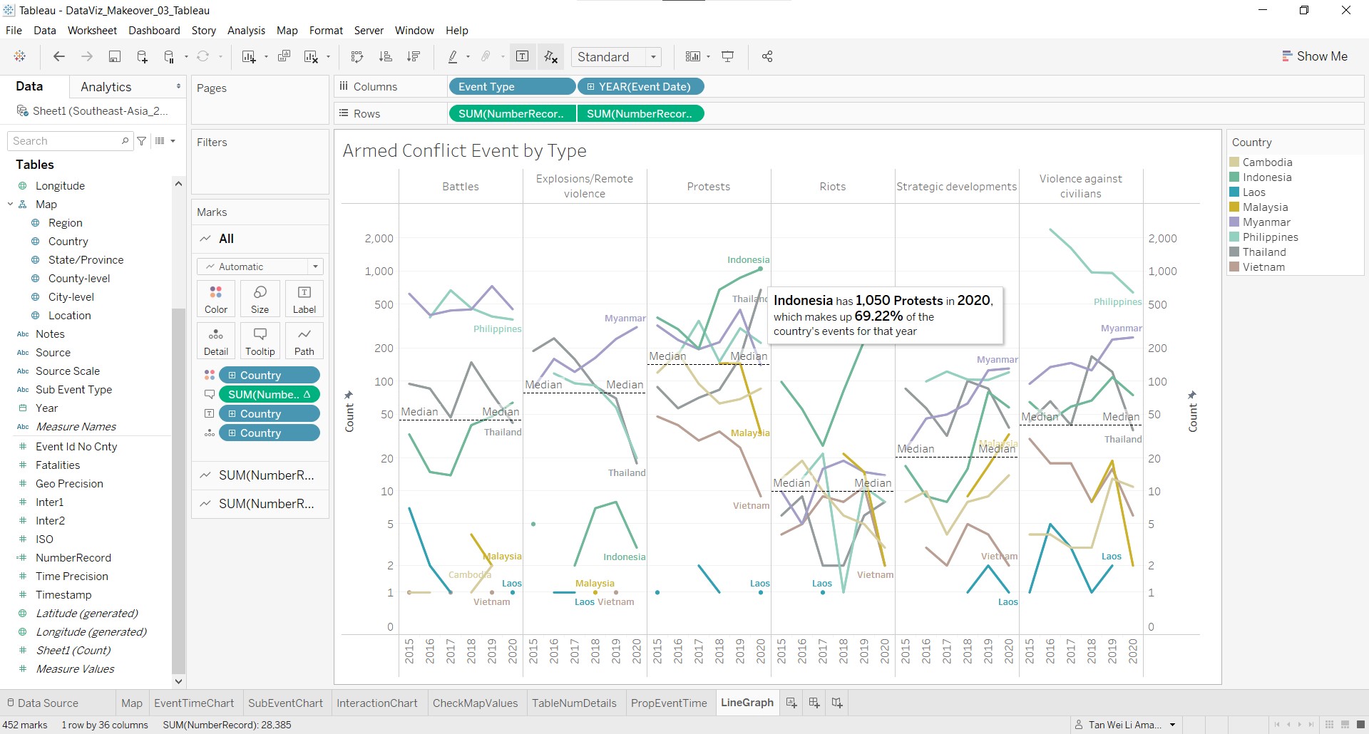Image resolution: width=1369 pixels, height=734 pixels.
Task: Open the Analytics pane
Action: pyautogui.click(x=106, y=87)
